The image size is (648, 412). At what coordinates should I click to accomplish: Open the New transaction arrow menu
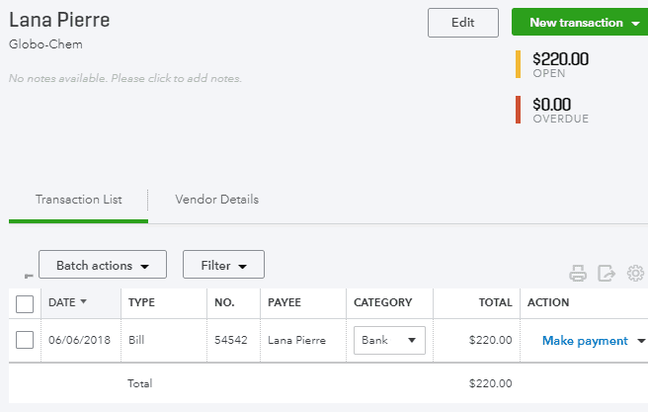coord(635,23)
